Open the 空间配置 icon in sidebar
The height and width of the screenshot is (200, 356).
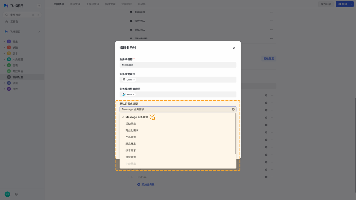(x=9, y=77)
